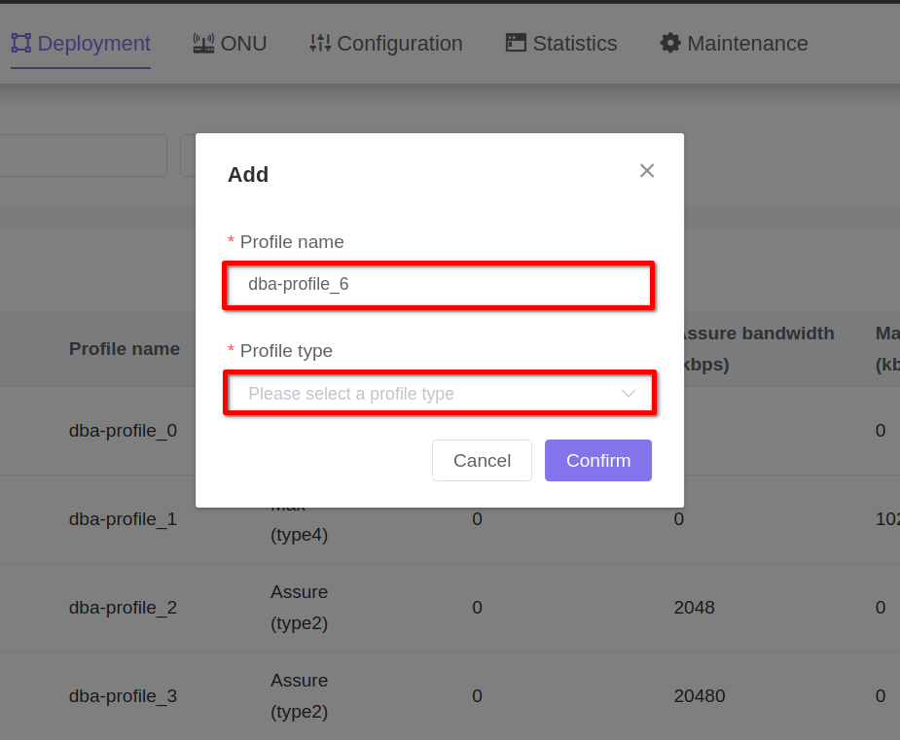This screenshot has width=900, height=740.
Task: Switch to the Statistics tab label
Action: click(574, 44)
